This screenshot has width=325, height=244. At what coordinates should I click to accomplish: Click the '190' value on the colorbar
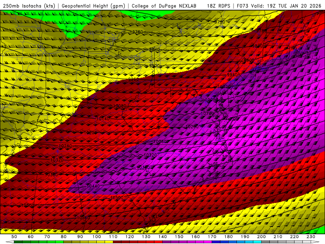point(245,237)
